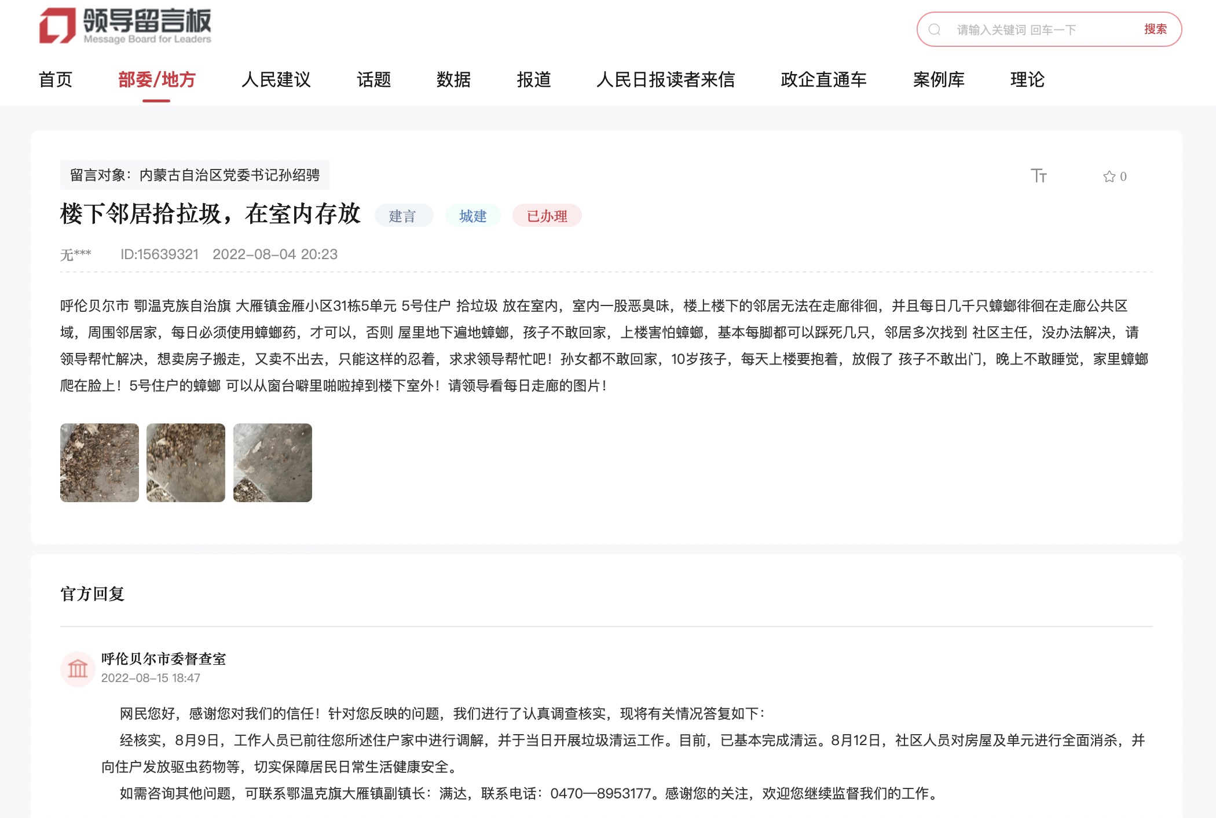The height and width of the screenshot is (818, 1216).
Task: Open the 人民日报读者来信 nav tab
Action: (666, 79)
